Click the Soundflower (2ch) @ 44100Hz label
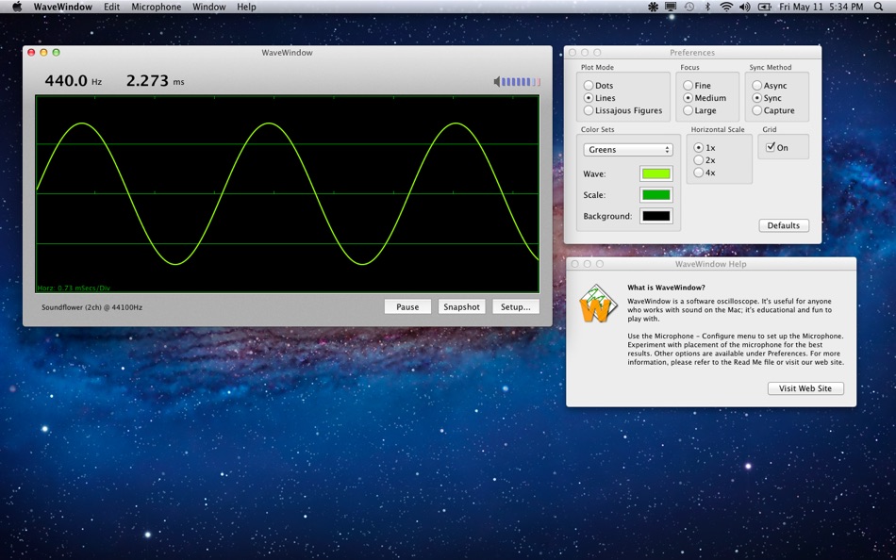 click(92, 307)
